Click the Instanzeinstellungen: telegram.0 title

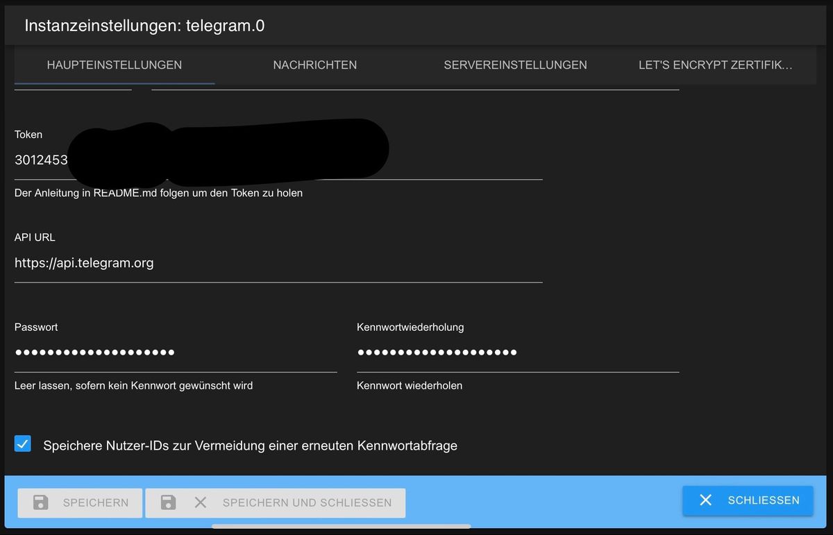pyautogui.click(x=144, y=26)
